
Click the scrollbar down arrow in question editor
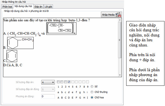[120, 75]
